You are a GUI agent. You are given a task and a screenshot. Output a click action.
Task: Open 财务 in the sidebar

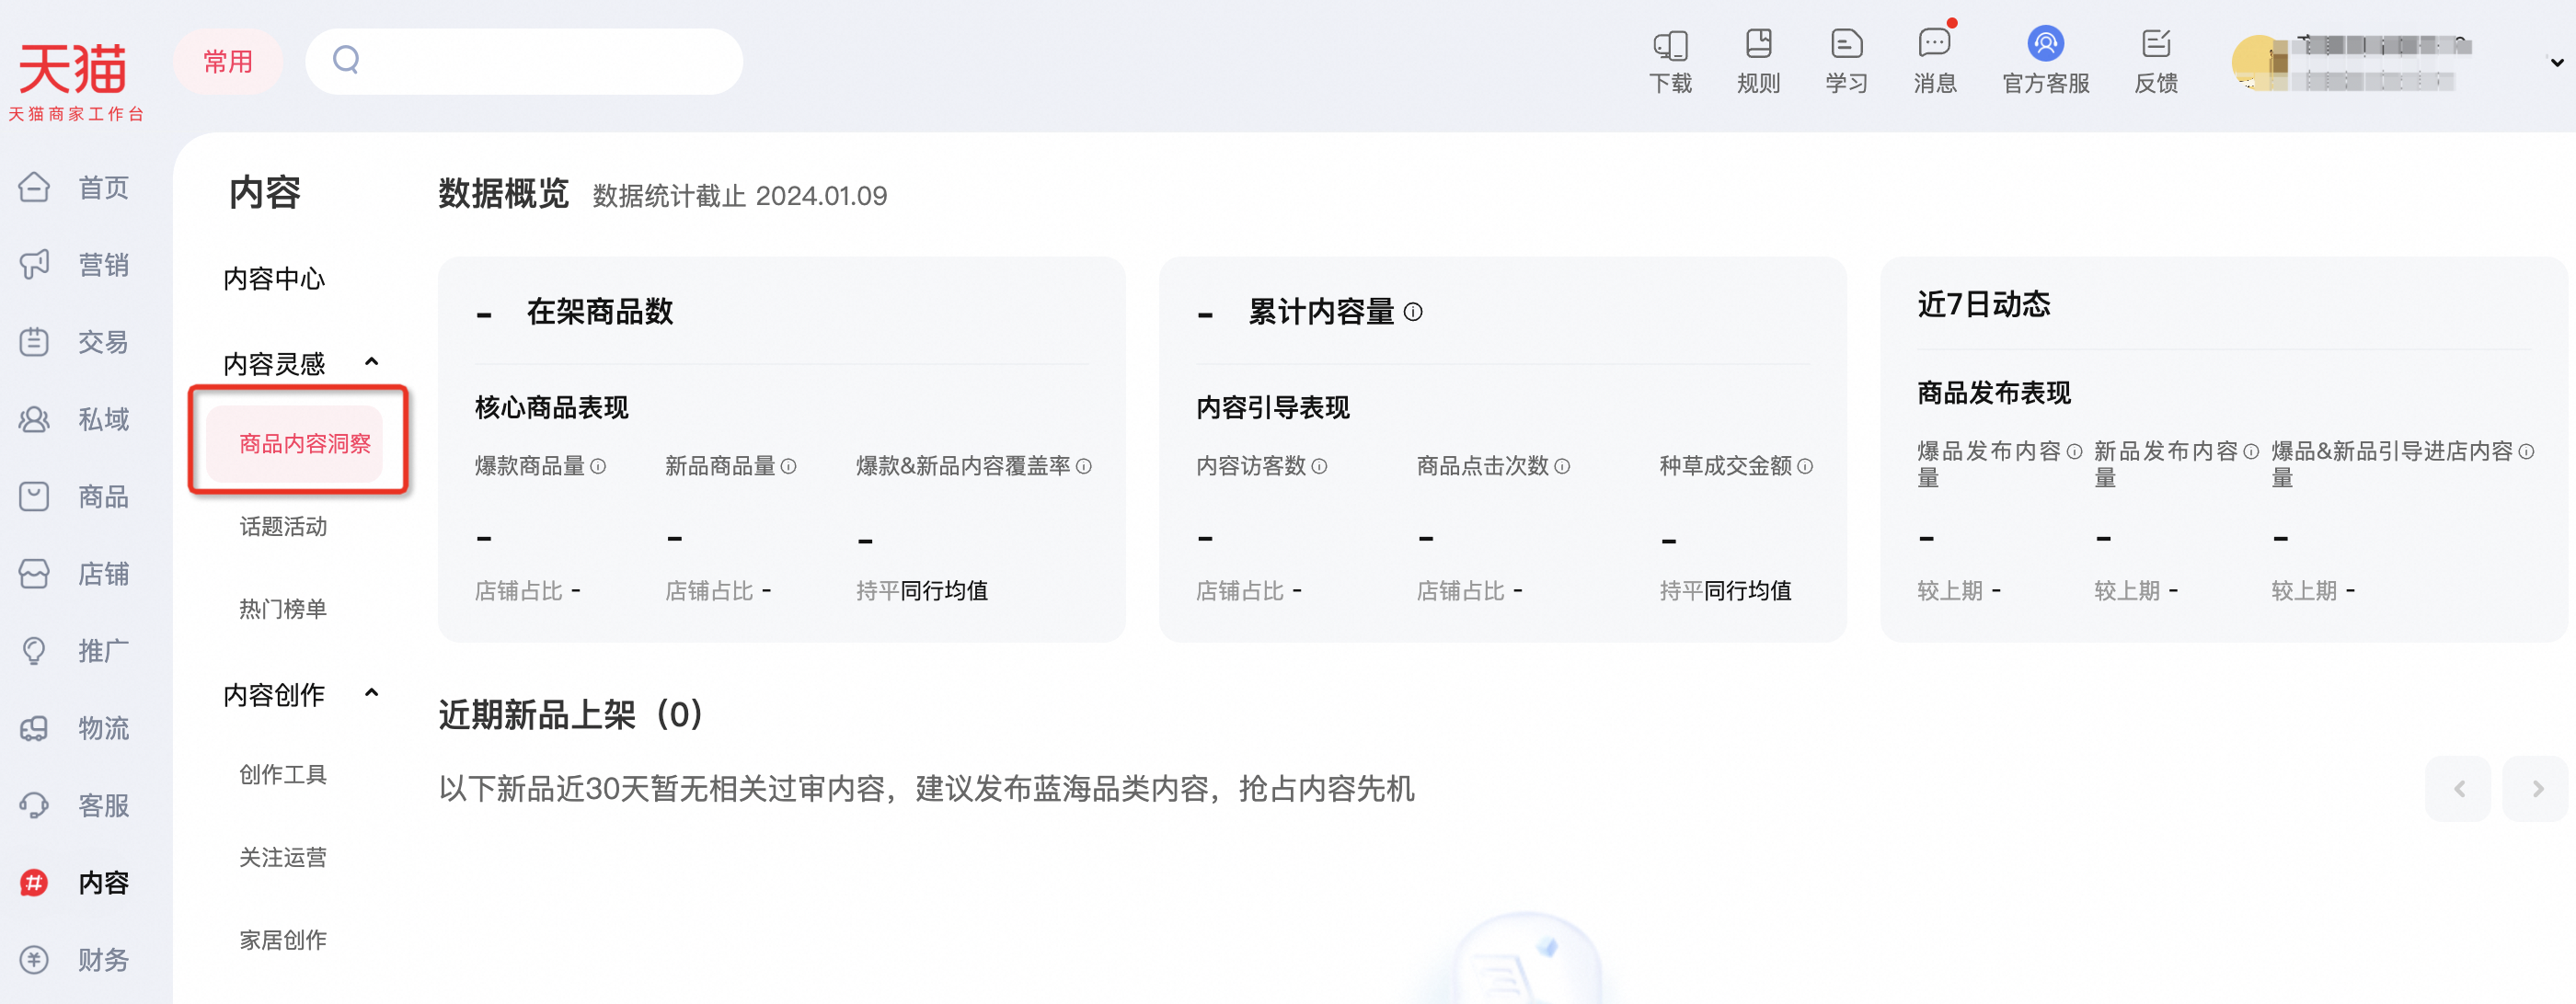tap(75, 960)
